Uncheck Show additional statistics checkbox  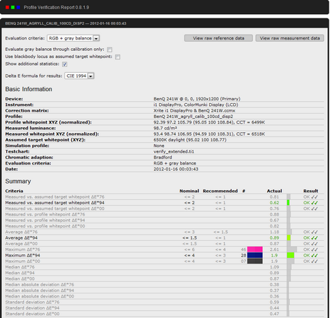(x=64, y=64)
